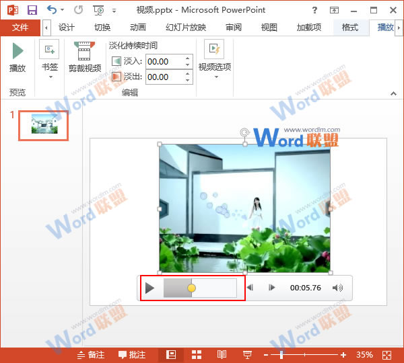Viewport: 404px width, 363px height.
Task: Undo the last action
Action: [52, 10]
